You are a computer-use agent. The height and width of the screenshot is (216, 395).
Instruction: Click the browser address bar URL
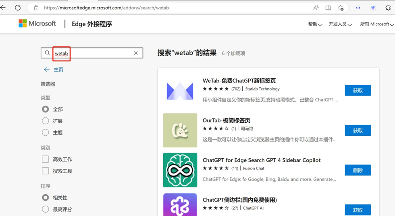pyautogui.click(x=106, y=8)
